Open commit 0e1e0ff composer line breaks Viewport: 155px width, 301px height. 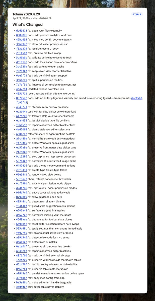(22, 247)
